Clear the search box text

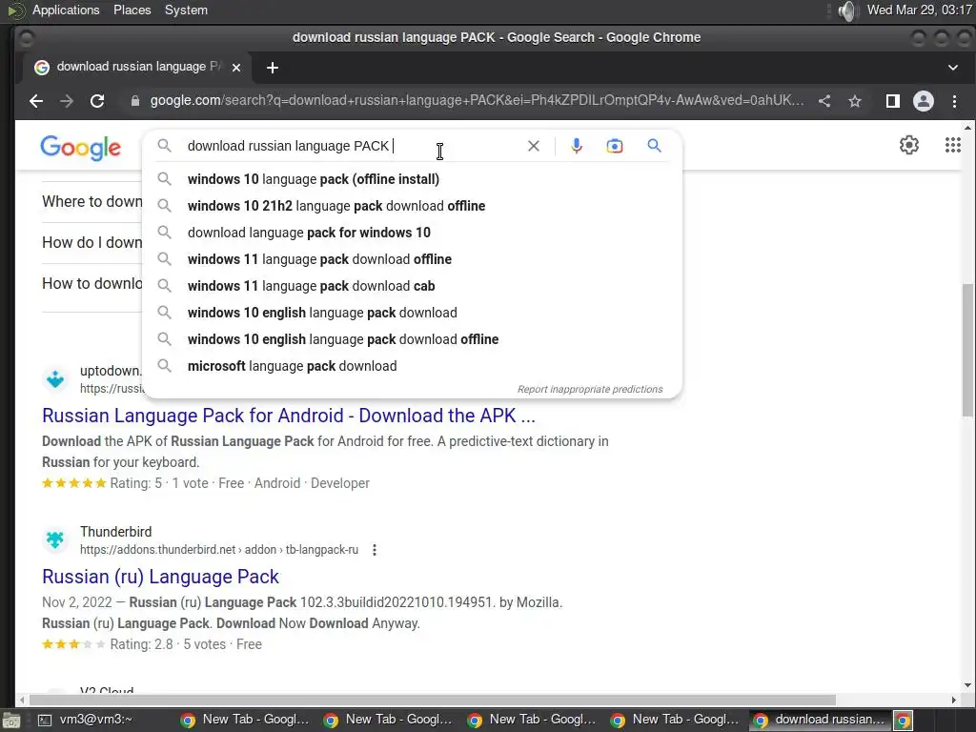[x=534, y=146]
